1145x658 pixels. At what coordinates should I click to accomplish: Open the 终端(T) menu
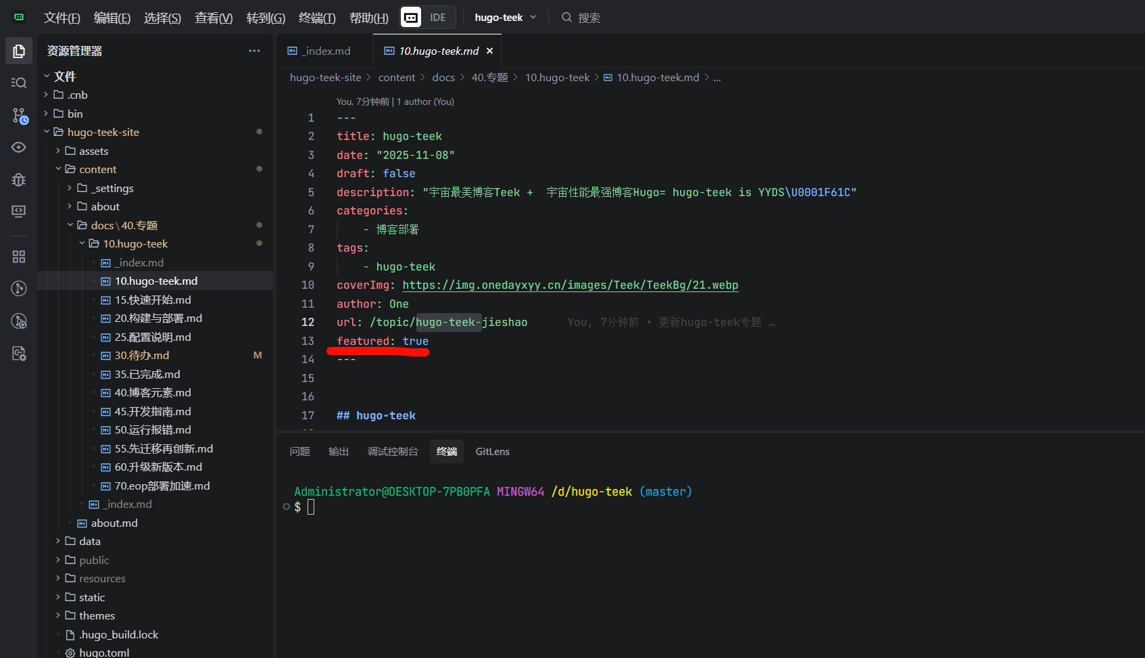[x=317, y=18]
